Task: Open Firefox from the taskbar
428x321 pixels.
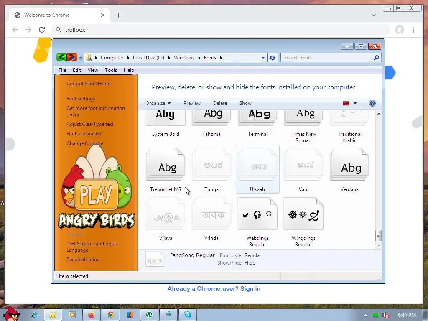Action: point(91,315)
